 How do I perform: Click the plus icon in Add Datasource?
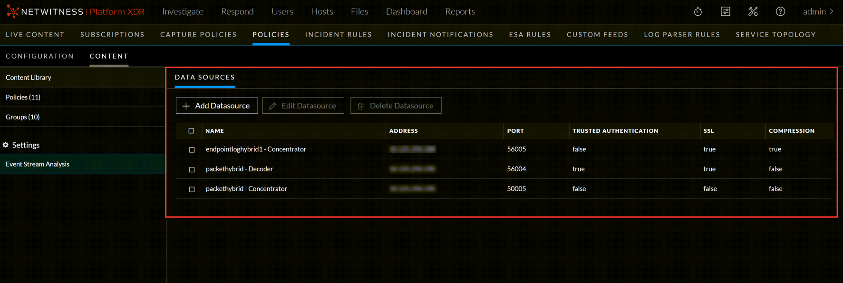pyautogui.click(x=186, y=106)
